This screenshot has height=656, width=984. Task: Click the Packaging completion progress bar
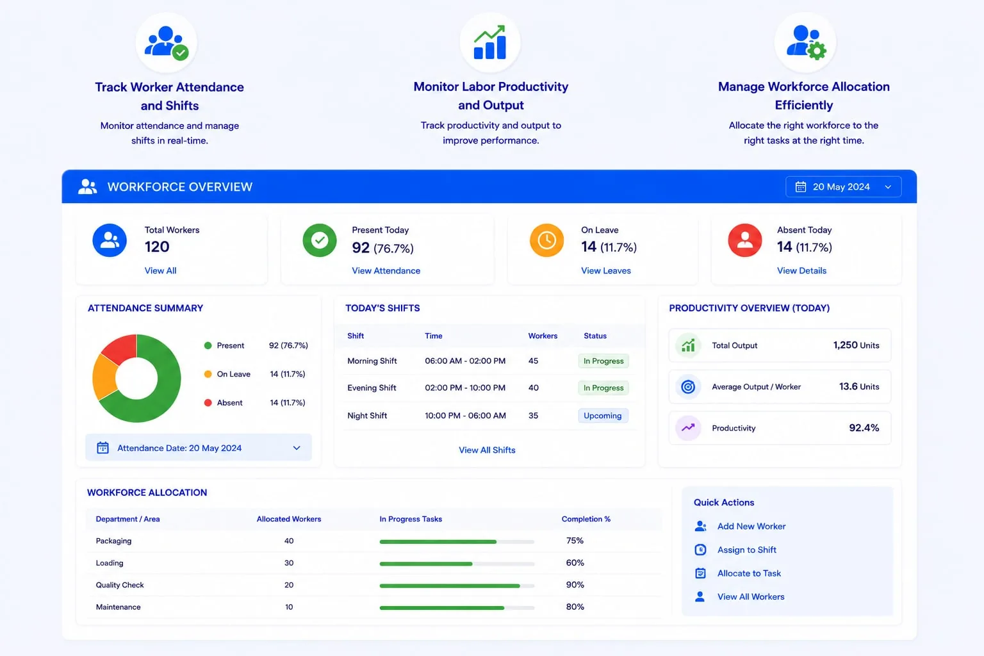click(x=457, y=542)
